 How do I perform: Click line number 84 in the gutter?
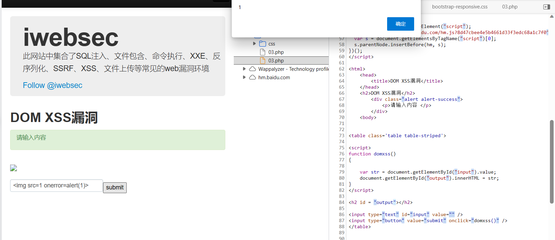tap(342, 202)
